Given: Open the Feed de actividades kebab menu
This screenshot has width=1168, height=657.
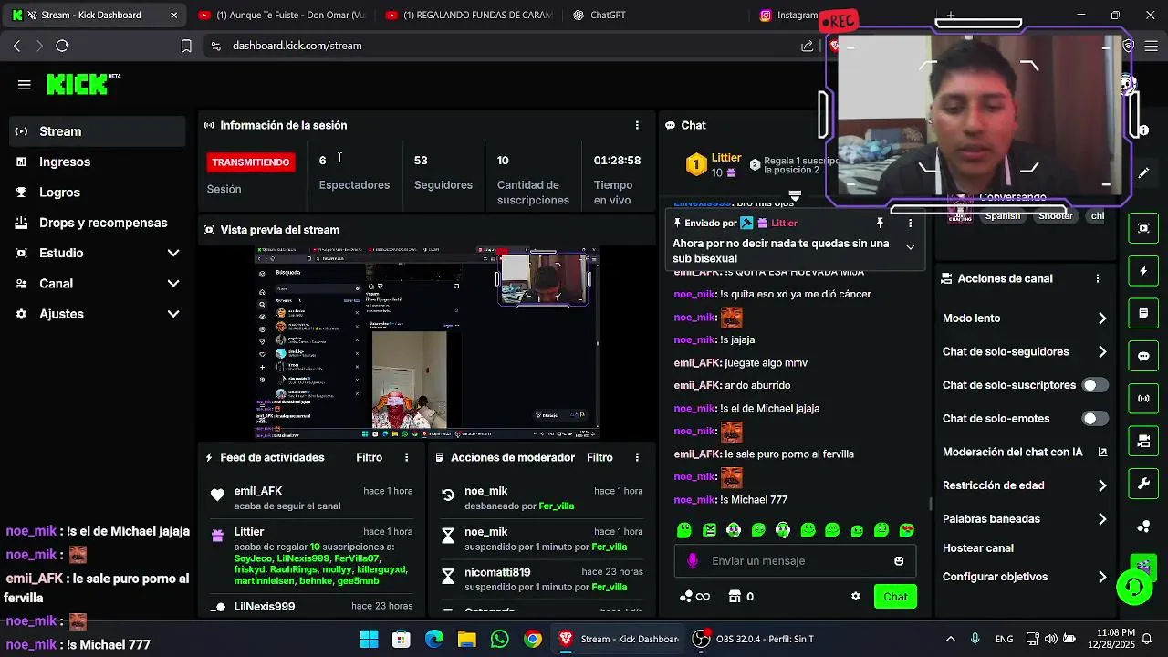Looking at the screenshot, I should 407,457.
